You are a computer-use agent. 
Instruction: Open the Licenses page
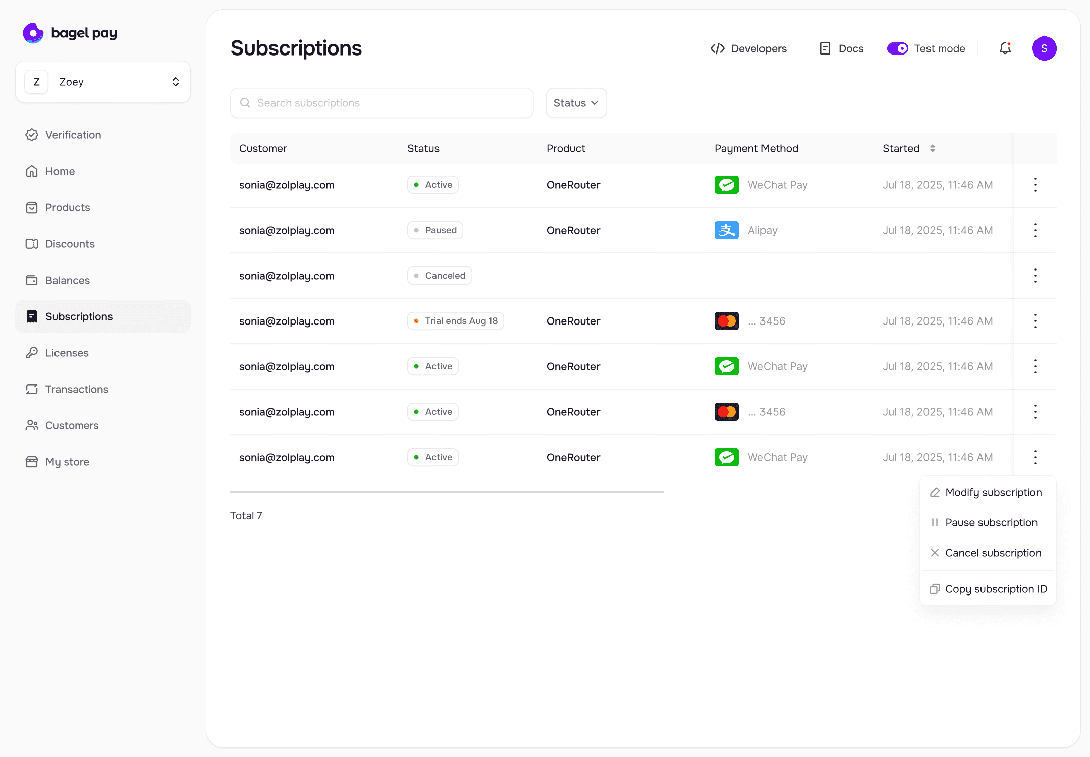[67, 353]
